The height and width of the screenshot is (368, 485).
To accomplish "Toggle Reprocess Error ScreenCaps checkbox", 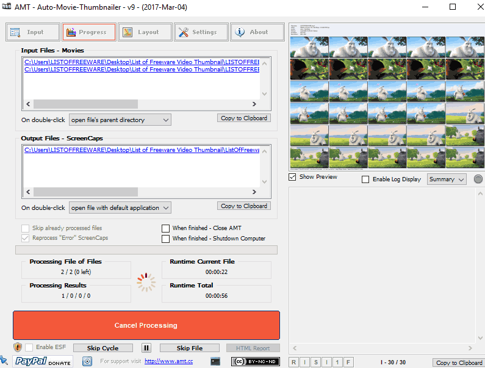I will [25, 238].
